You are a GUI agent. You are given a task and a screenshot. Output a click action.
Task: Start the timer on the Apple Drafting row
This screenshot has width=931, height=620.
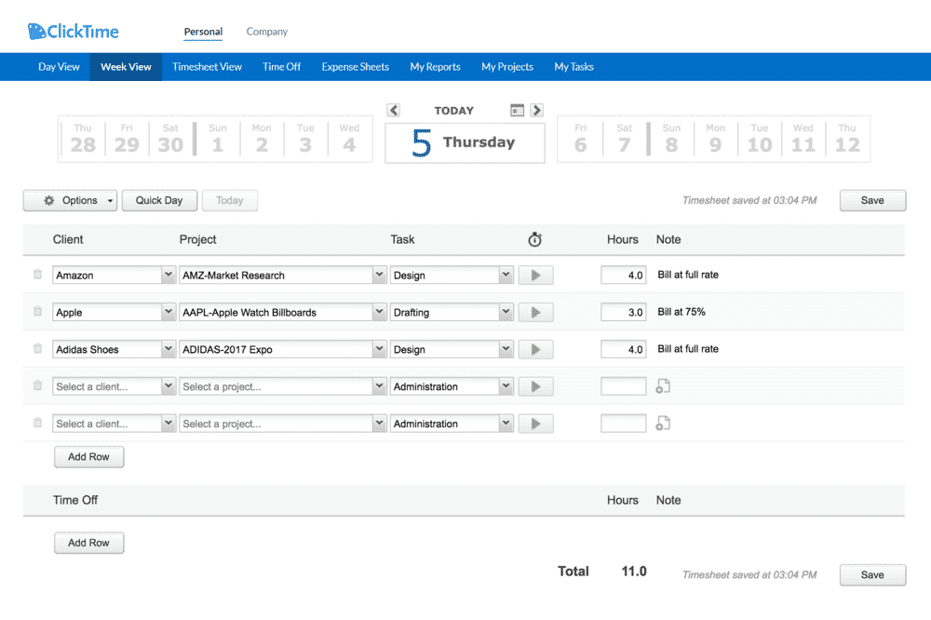[x=535, y=311]
